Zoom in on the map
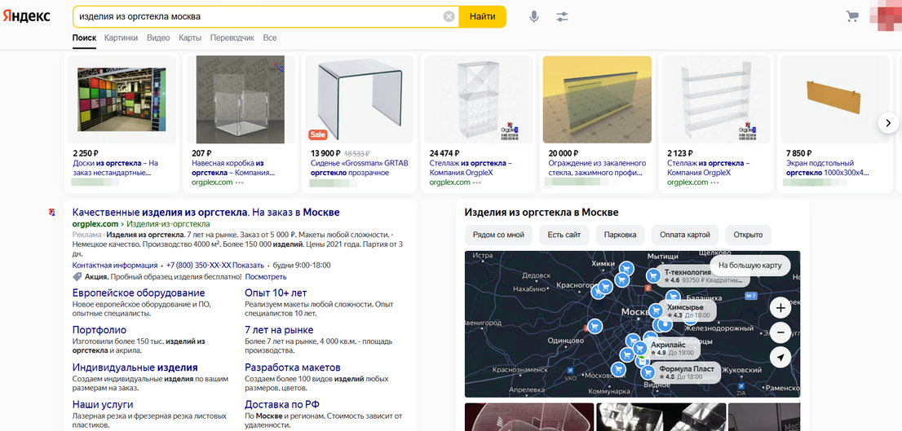The width and height of the screenshot is (902, 431). click(780, 308)
